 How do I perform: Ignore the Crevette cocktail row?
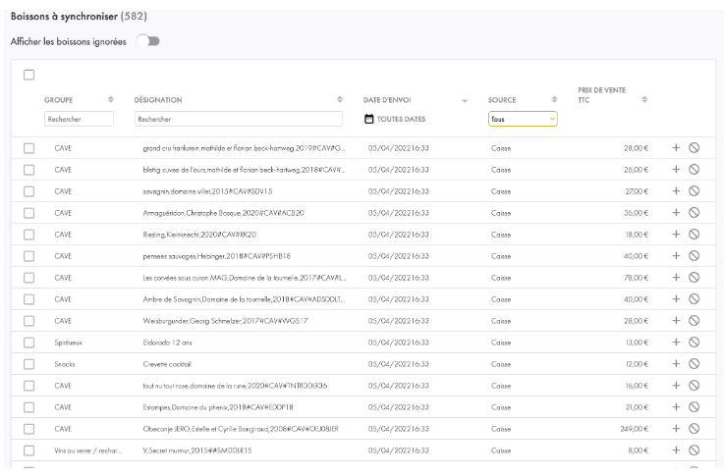pos(694,364)
